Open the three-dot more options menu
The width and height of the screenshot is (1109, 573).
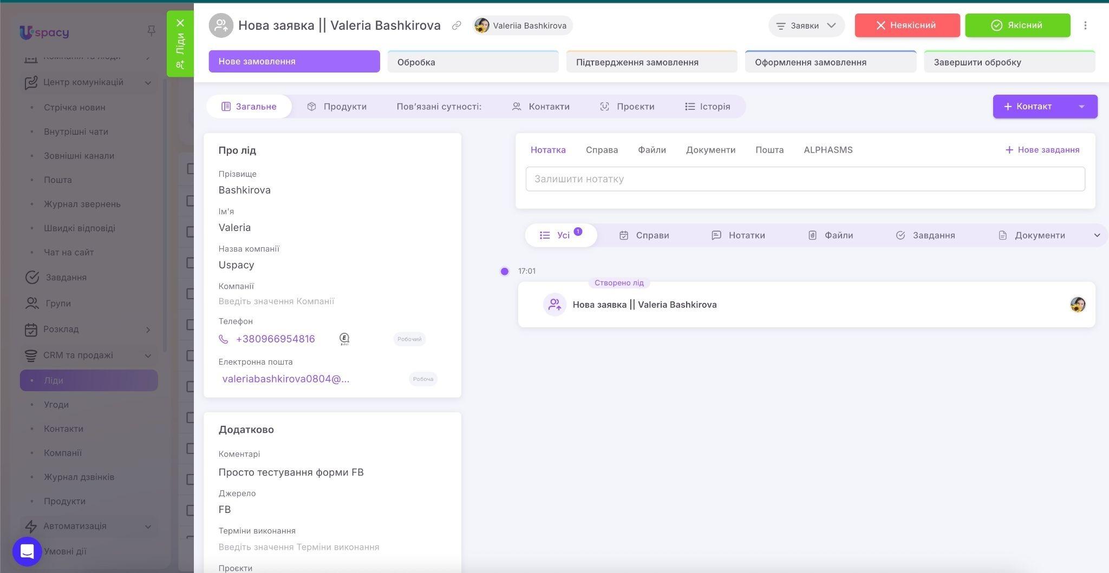1085,25
